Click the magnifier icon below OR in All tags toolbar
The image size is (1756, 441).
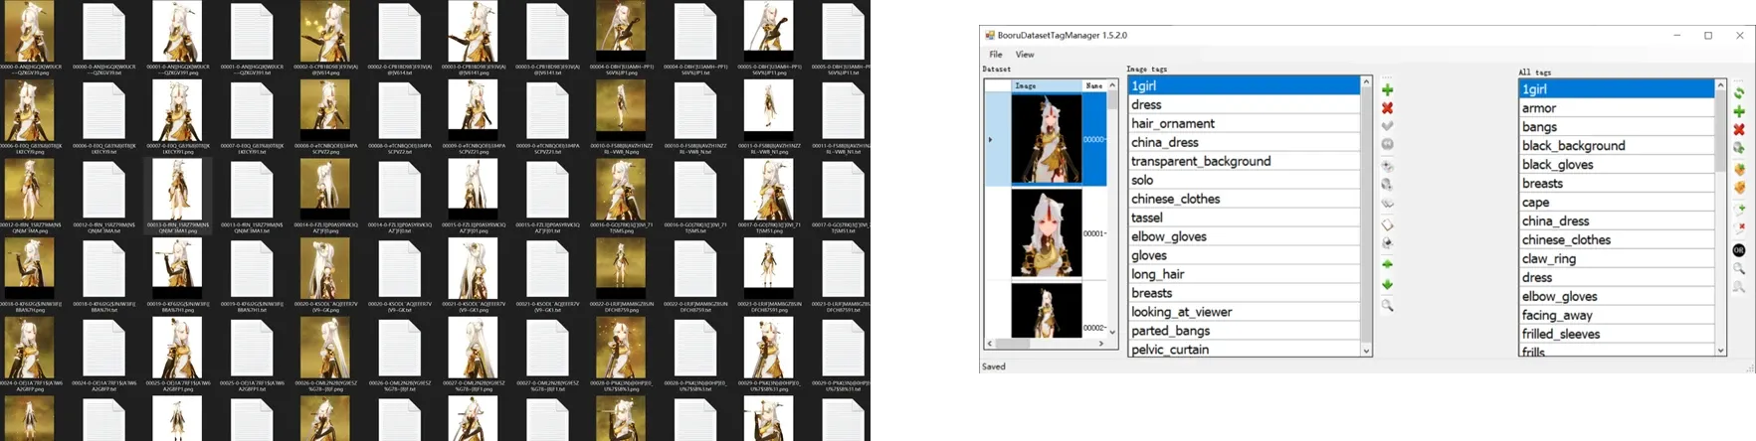point(1739,269)
